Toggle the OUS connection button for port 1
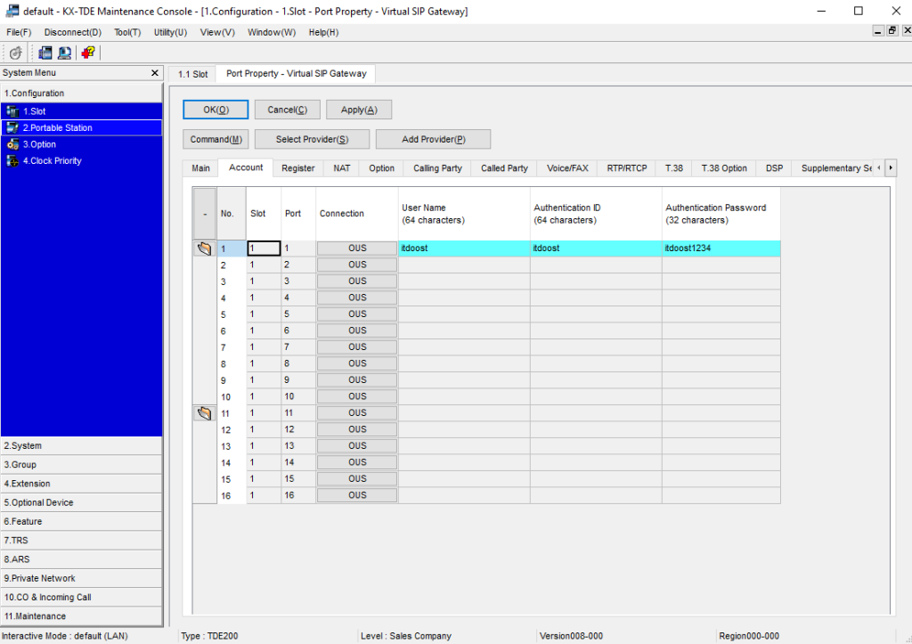 (x=357, y=249)
